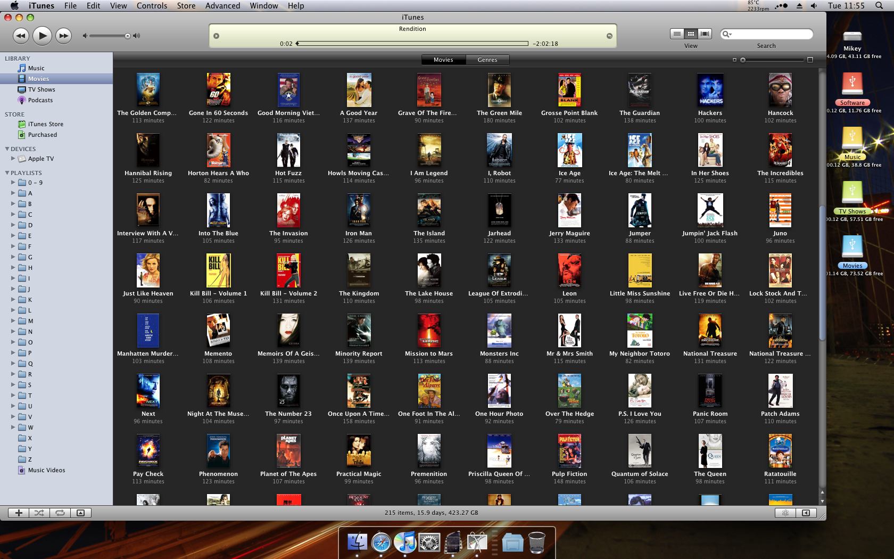Switch to Cover Flow view
Image resolution: width=894 pixels, height=559 pixels.
(704, 33)
